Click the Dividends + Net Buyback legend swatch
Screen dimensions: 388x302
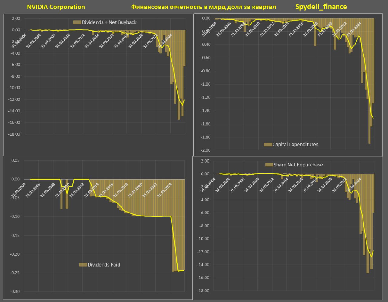click(77, 22)
